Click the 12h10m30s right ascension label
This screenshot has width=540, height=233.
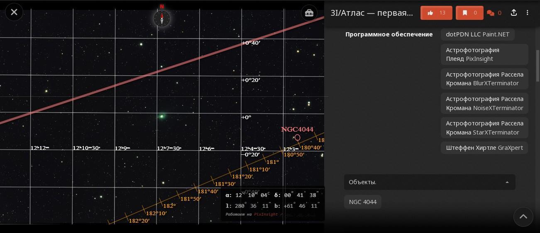tap(86, 148)
